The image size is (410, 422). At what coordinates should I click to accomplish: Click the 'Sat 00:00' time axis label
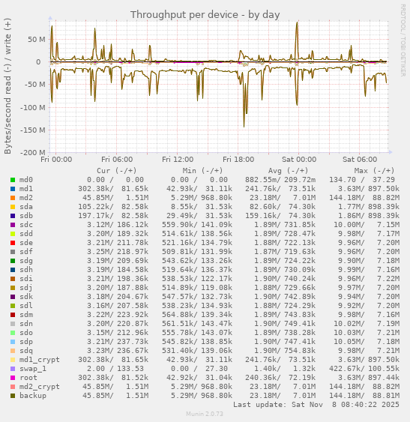click(299, 160)
